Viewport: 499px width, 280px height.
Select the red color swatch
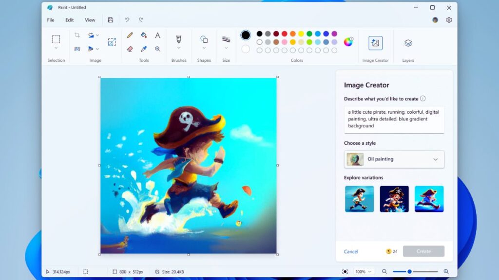pyautogui.click(x=284, y=34)
